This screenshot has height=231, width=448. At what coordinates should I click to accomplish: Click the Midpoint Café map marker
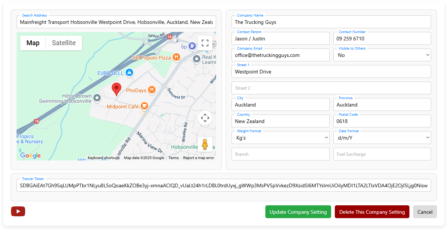[144, 106]
